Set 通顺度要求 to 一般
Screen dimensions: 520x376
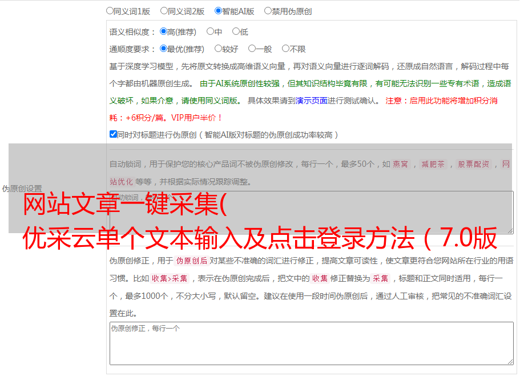(252, 49)
